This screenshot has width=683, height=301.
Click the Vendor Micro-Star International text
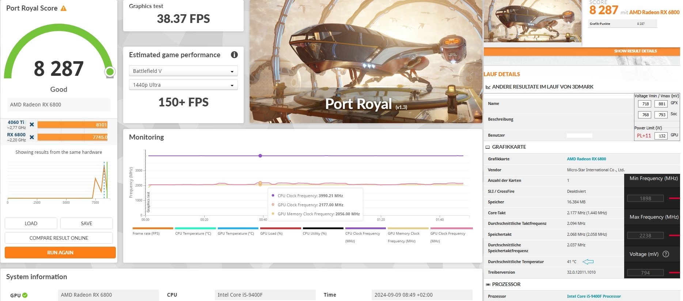[596, 170]
